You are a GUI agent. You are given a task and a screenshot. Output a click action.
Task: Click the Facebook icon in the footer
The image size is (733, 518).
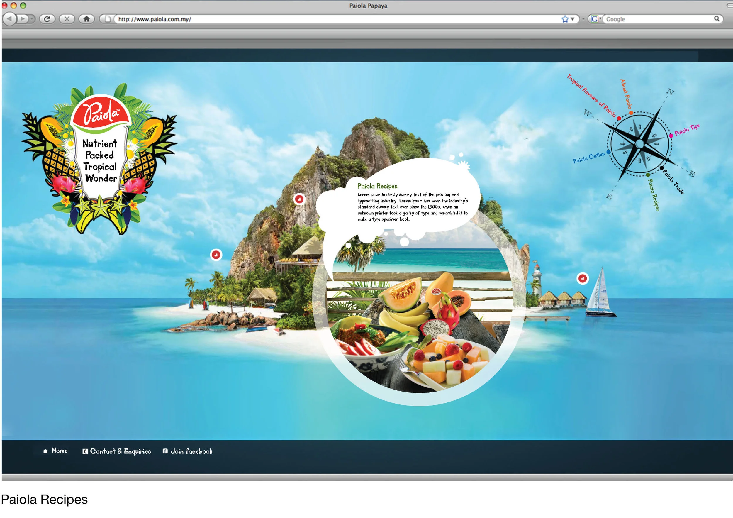(165, 451)
